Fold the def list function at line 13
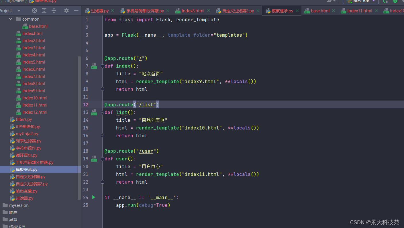404x228 pixels. tap(102, 113)
